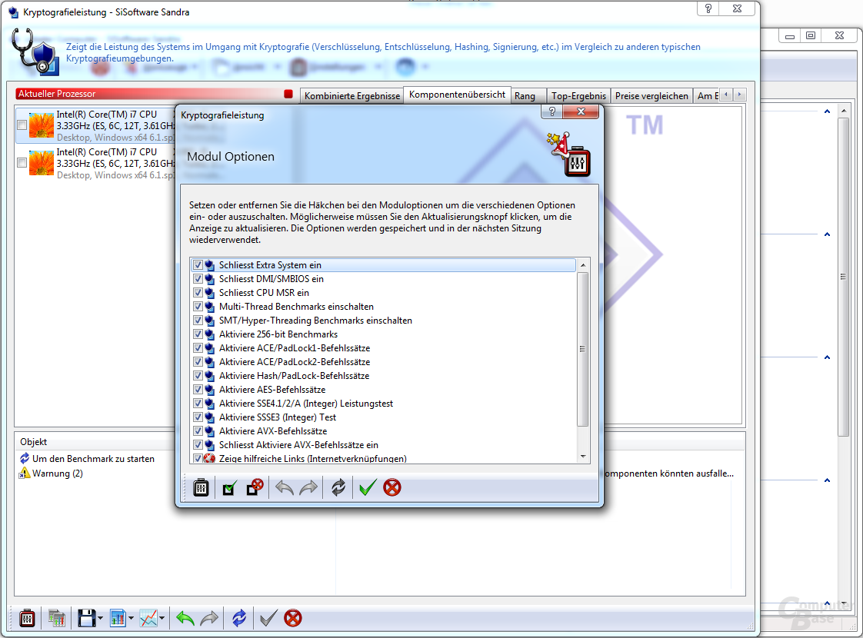
Task: Click the grey checkmark in main toolbar
Action: click(x=268, y=618)
